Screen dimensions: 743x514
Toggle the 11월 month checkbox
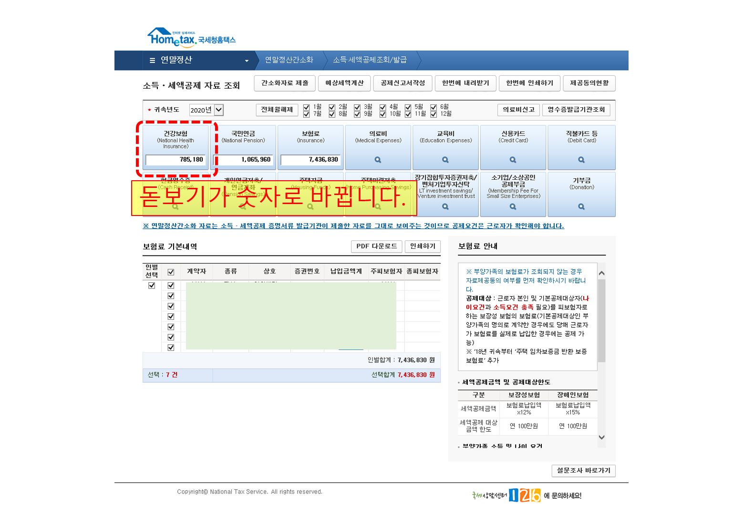coord(408,114)
